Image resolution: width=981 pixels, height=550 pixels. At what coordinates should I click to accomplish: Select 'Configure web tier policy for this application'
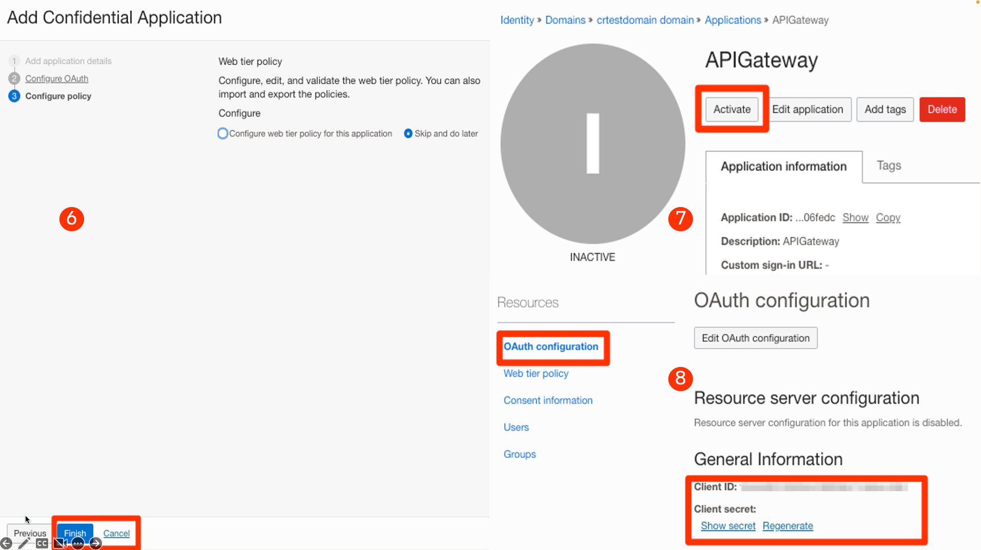pos(222,133)
